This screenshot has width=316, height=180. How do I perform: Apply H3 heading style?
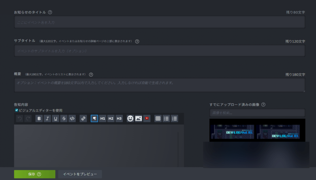(119, 119)
